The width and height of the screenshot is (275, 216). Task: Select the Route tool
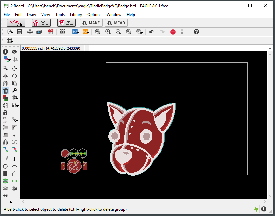pos(5,149)
